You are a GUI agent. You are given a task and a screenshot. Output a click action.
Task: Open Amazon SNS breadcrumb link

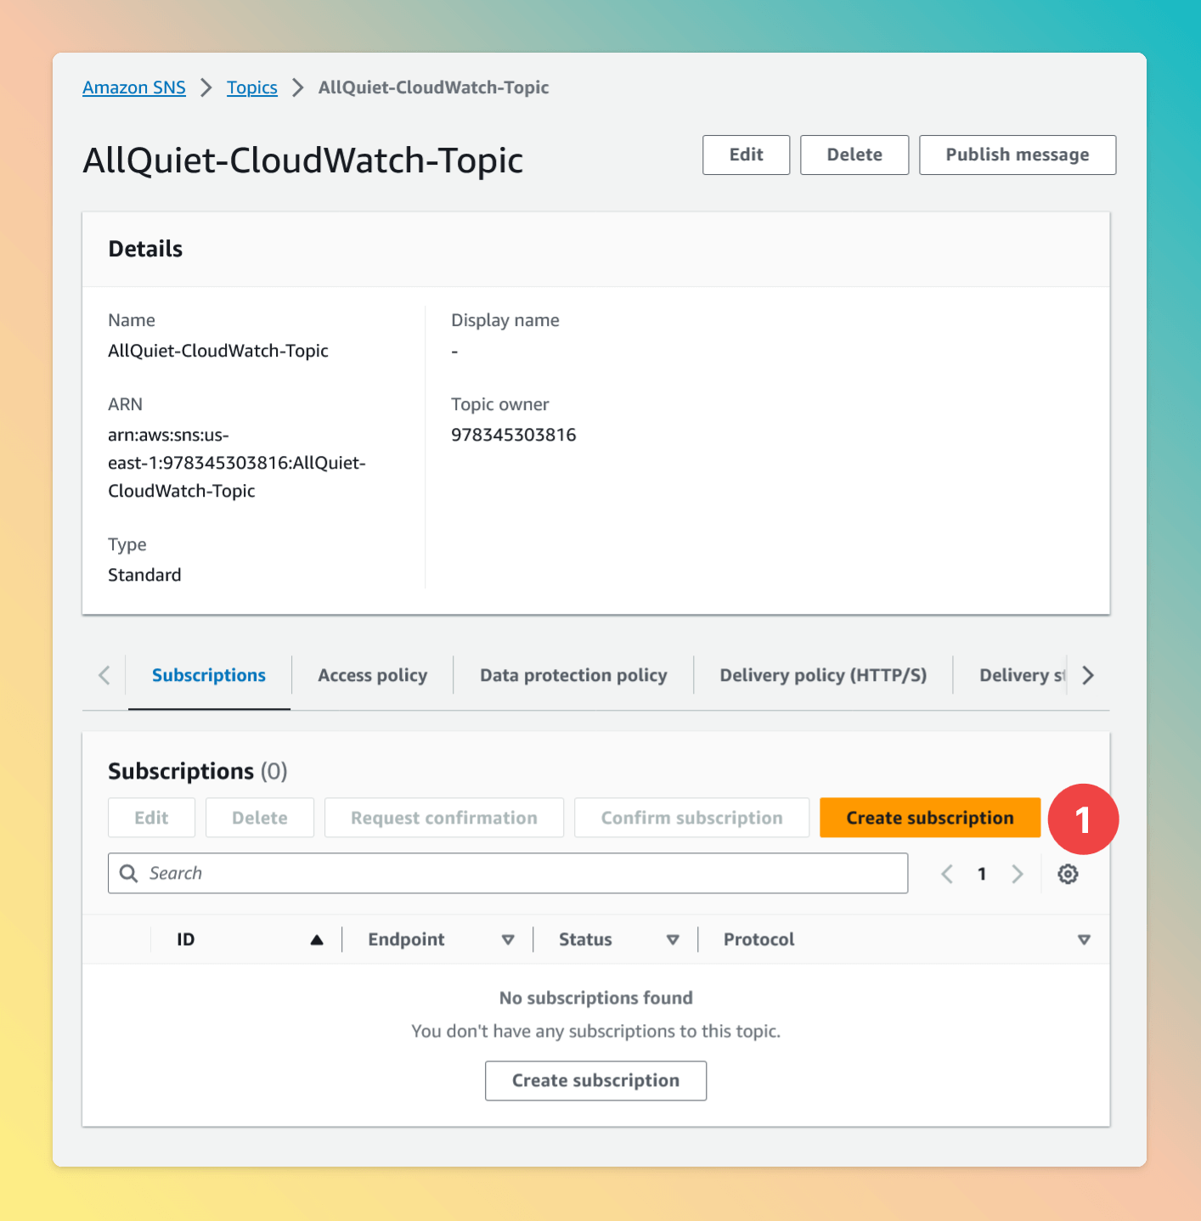(134, 87)
